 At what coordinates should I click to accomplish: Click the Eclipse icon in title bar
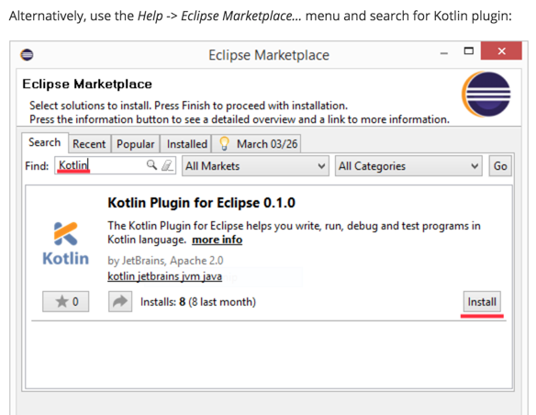click(x=27, y=55)
